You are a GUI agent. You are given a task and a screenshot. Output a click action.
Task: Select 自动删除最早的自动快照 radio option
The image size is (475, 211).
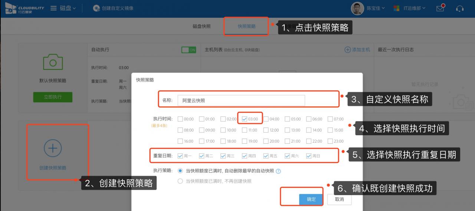[180, 171]
